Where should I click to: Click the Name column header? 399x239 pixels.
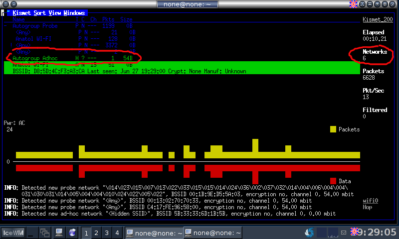(x=18, y=19)
